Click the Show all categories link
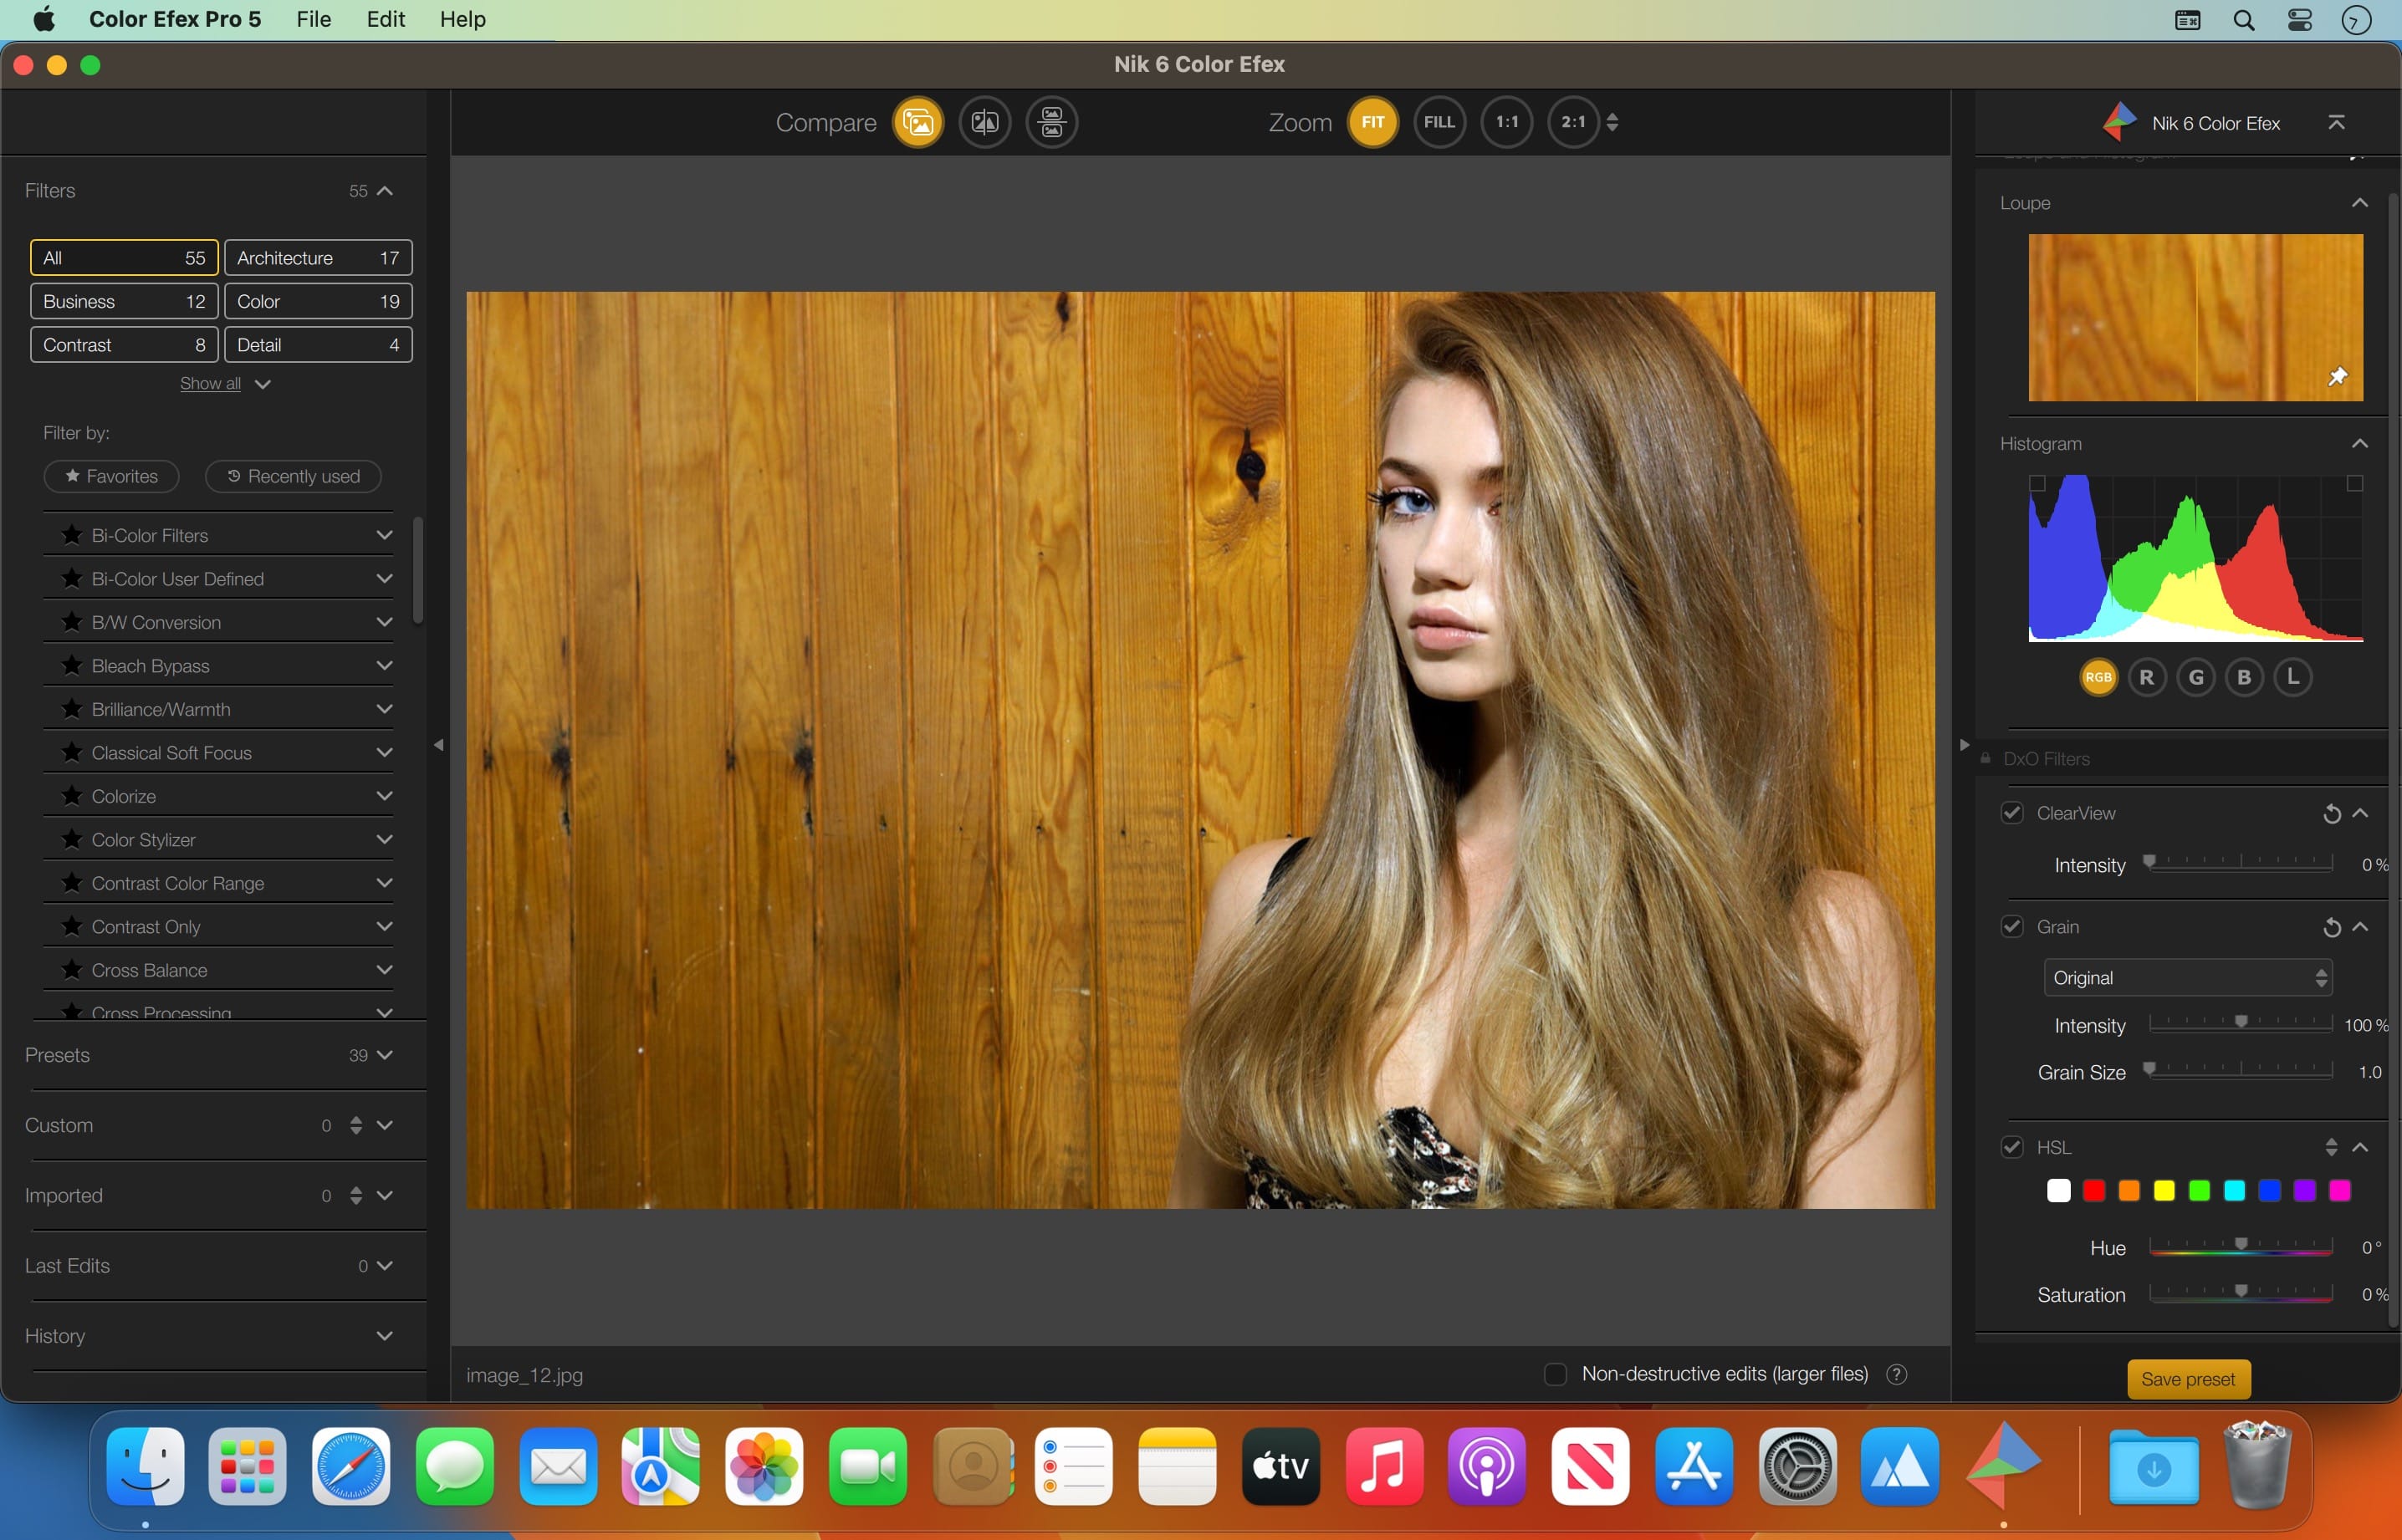The height and width of the screenshot is (1540, 2402). [x=210, y=384]
